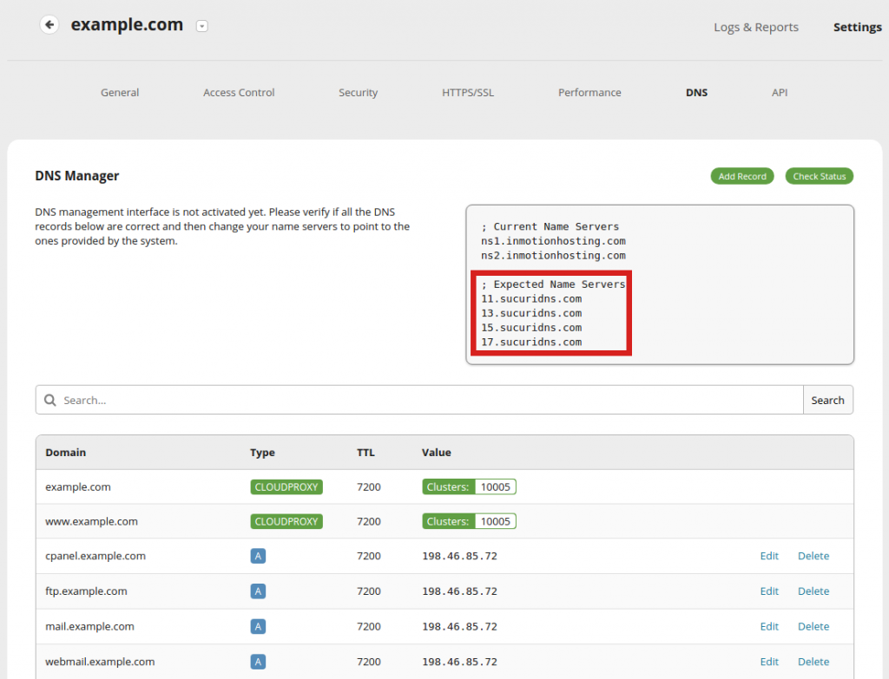Select the A record badge for mail.example.com
Viewport: 889px width, 679px height.
click(x=258, y=626)
